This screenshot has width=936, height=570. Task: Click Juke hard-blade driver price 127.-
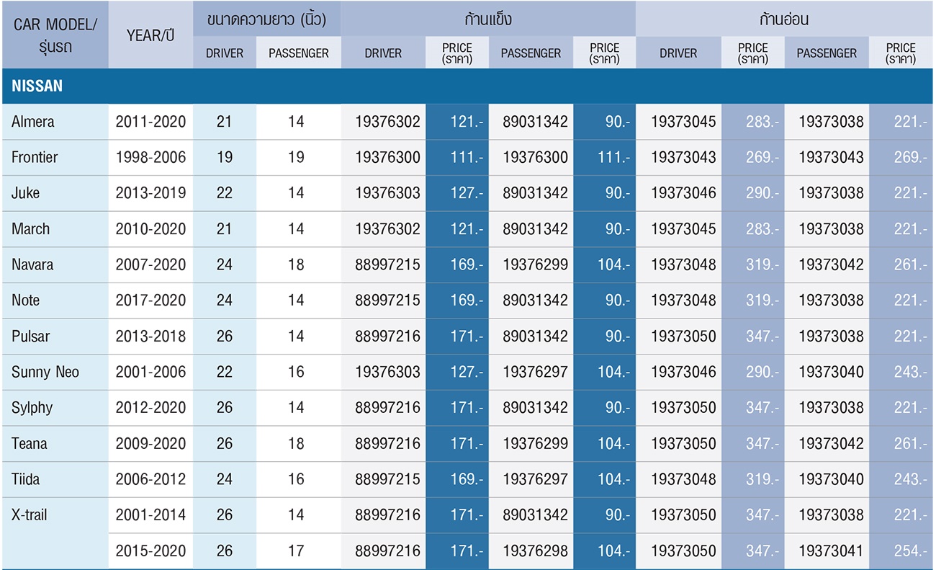pos(467,193)
